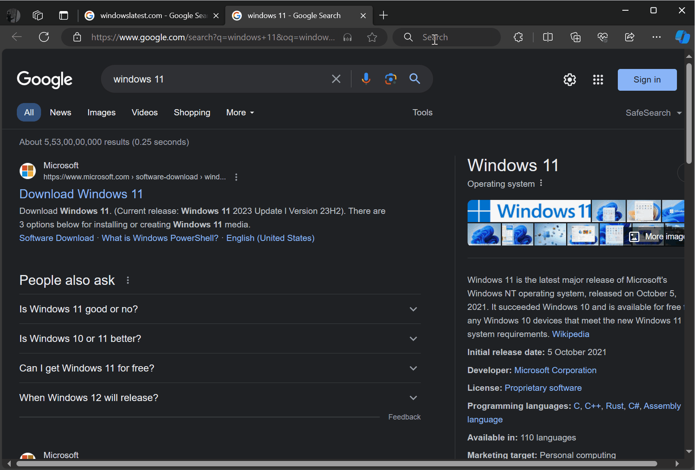This screenshot has height=470, width=695.
Task: Open the More search filters dropdown
Action: tap(240, 112)
